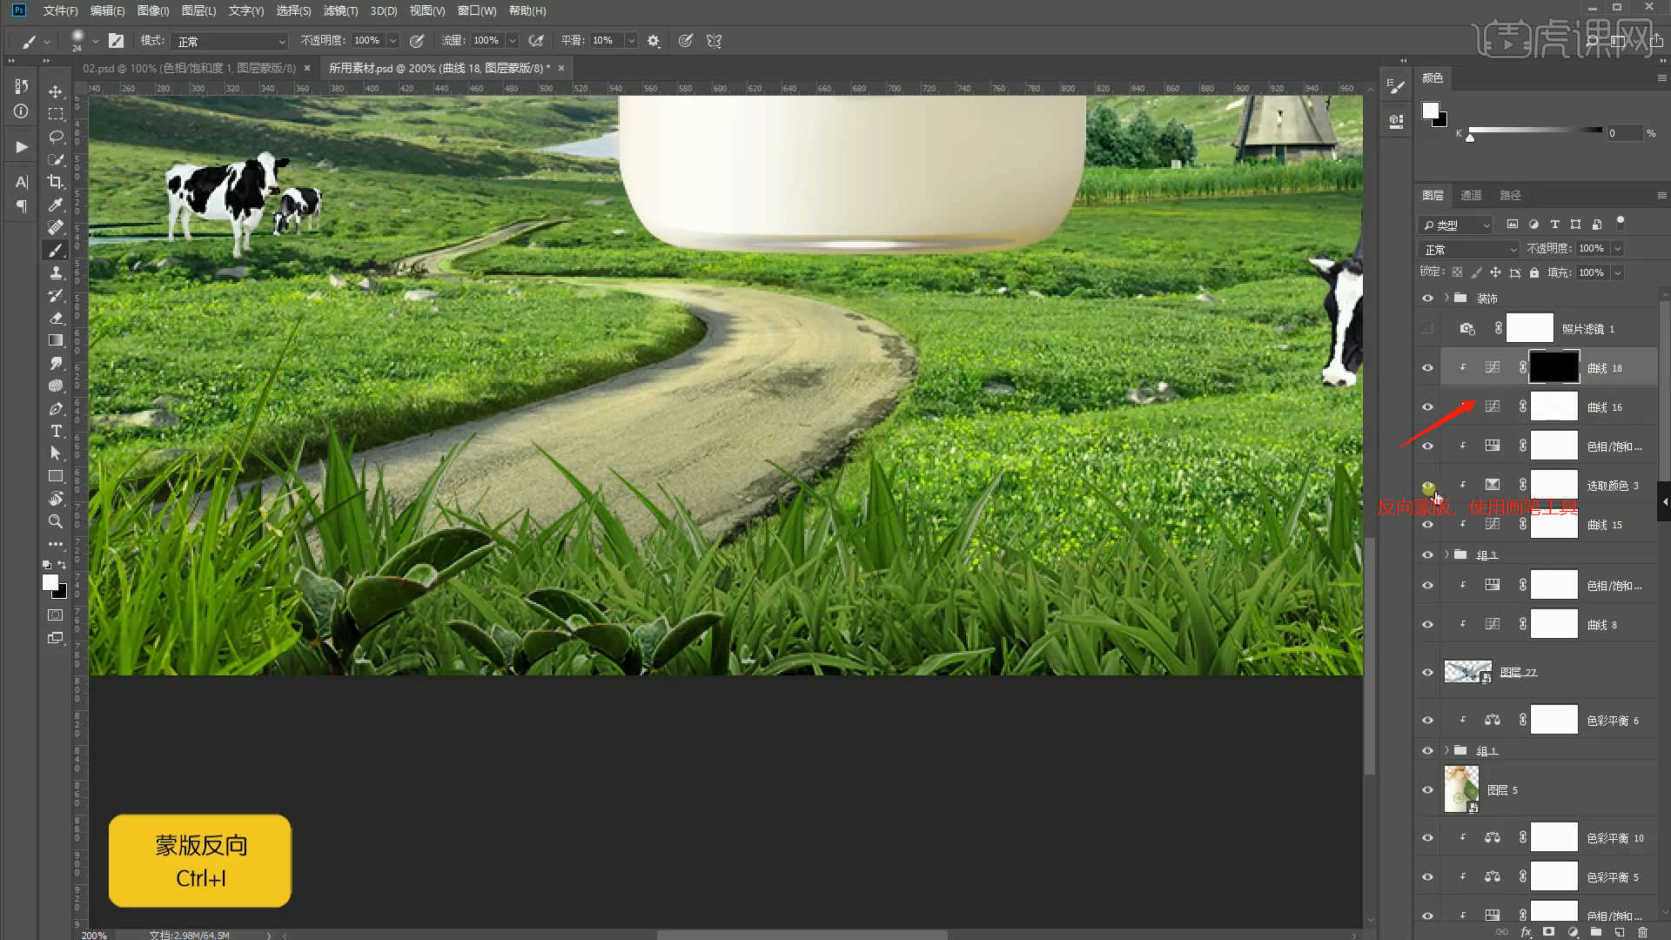Click Edit in Quick Mask Mode icon
The image size is (1671, 940).
tap(56, 615)
